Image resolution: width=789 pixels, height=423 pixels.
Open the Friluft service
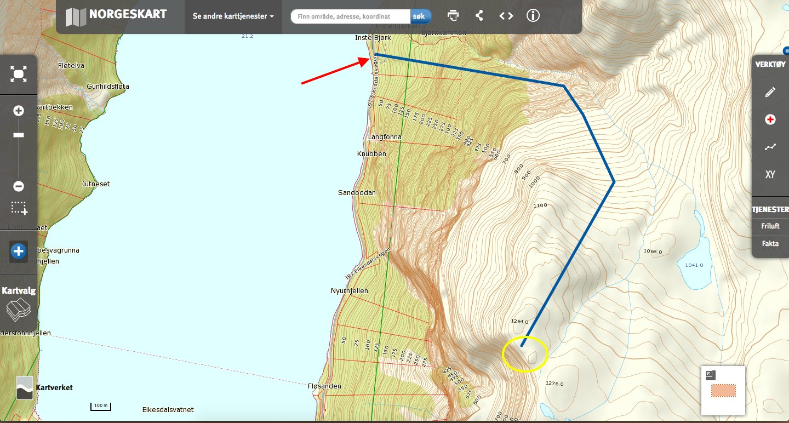[770, 226]
